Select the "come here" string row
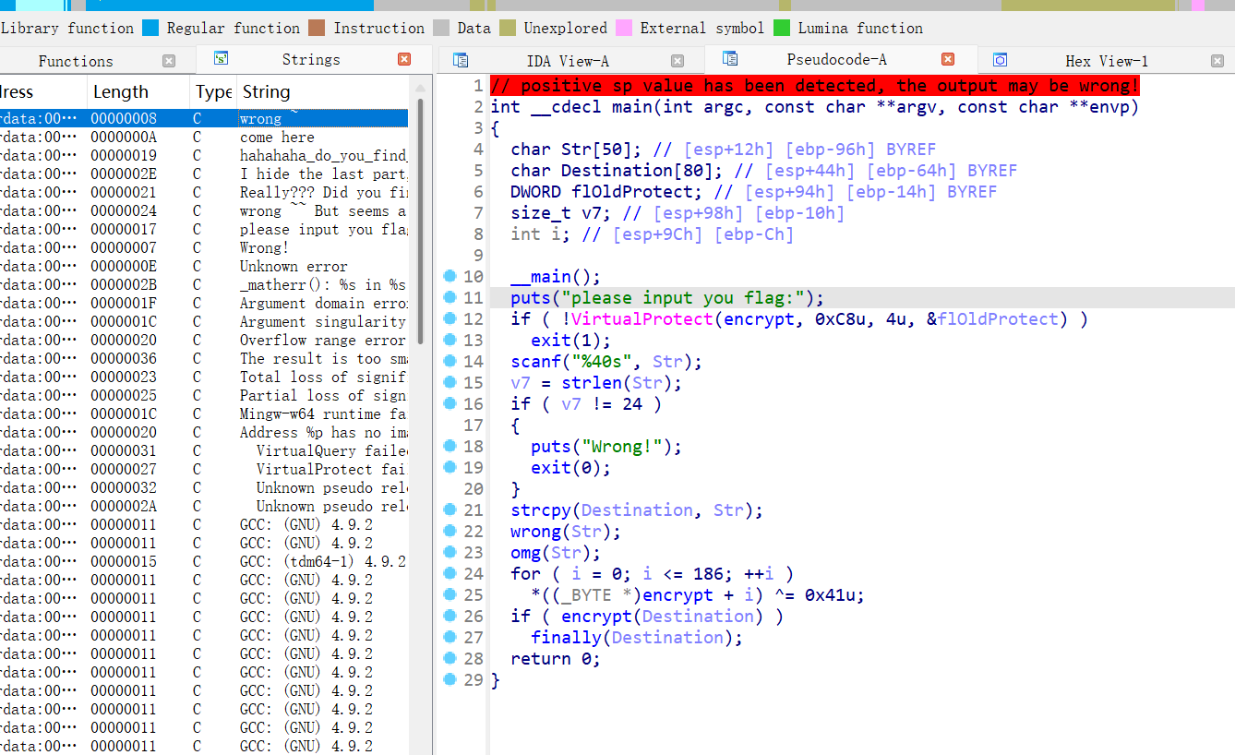The height and width of the screenshot is (755, 1235). [x=204, y=137]
